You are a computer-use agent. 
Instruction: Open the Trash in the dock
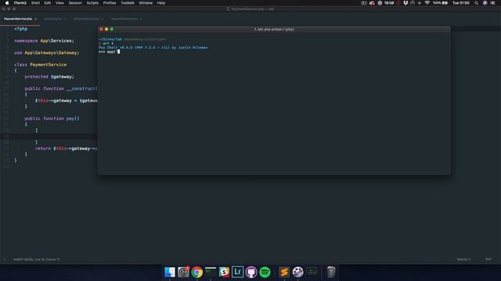331,272
